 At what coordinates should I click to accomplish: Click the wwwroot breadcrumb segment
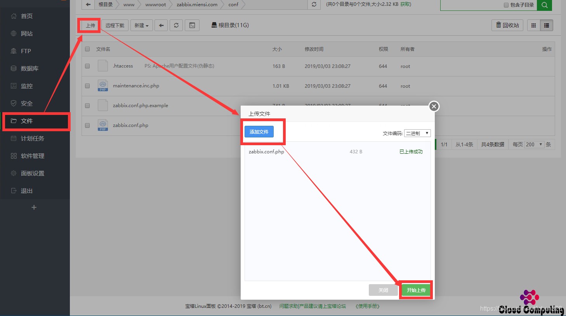pos(155,5)
